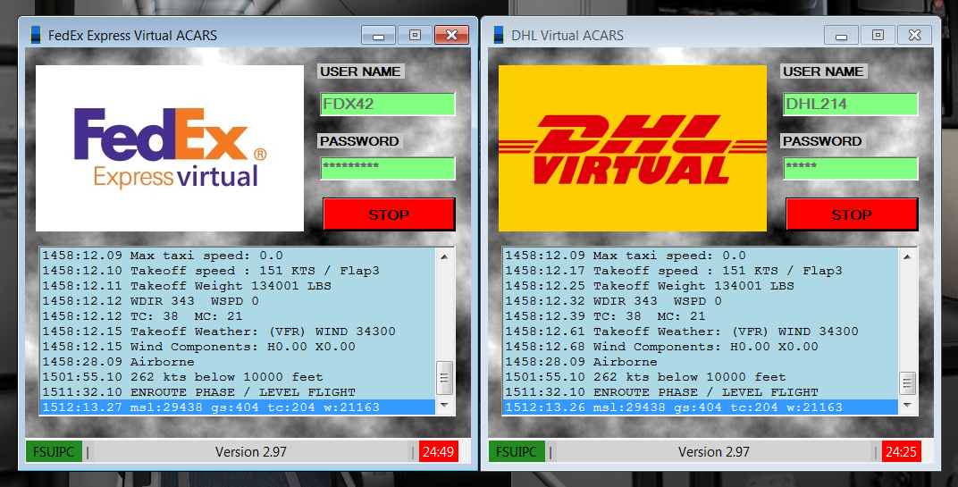Click the green FSUIPC indicator in DHL window
Image resolution: width=958 pixels, height=487 pixels.
pyautogui.click(x=517, y=451)
